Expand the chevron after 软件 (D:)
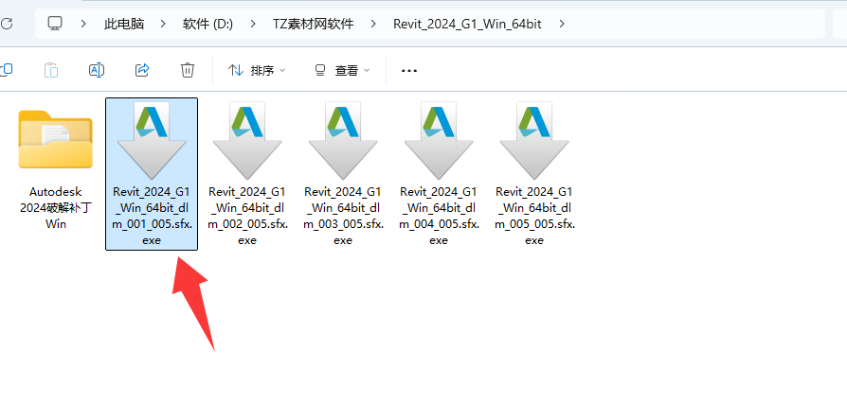 253,24
